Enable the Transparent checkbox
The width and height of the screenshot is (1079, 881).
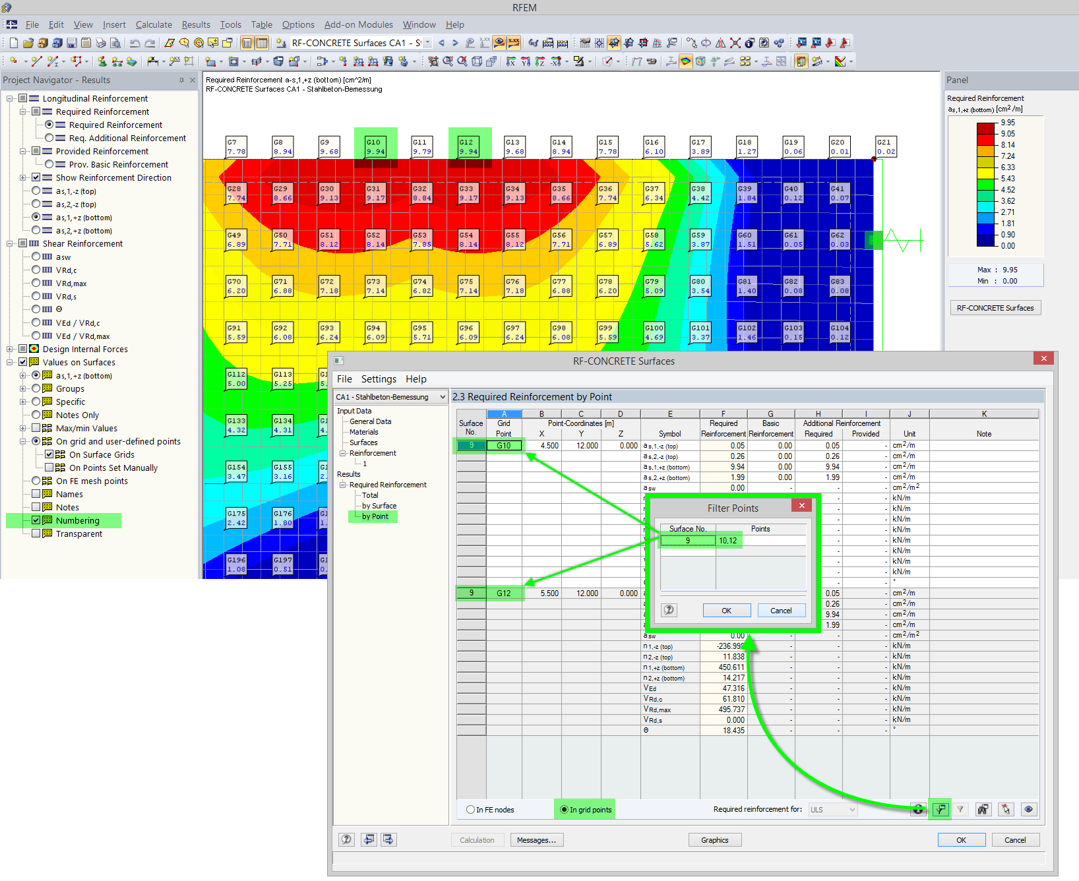coord(36,533)
